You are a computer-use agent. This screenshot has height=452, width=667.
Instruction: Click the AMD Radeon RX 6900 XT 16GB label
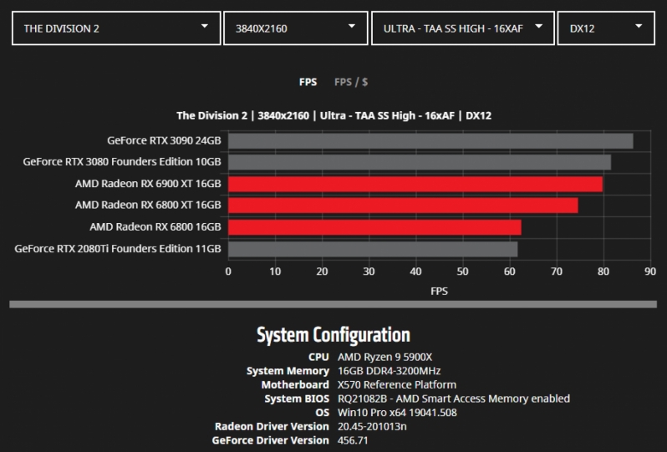coord(148,184)
